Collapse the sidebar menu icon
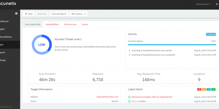The image size is (219, 109). [x=16, y=14]
